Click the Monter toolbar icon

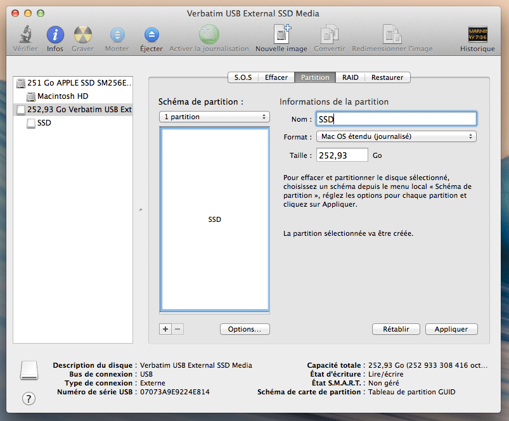tap(117, 35)
